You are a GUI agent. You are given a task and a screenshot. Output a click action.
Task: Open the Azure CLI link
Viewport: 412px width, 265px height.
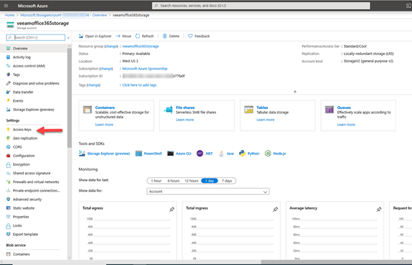tap(179, 153)
